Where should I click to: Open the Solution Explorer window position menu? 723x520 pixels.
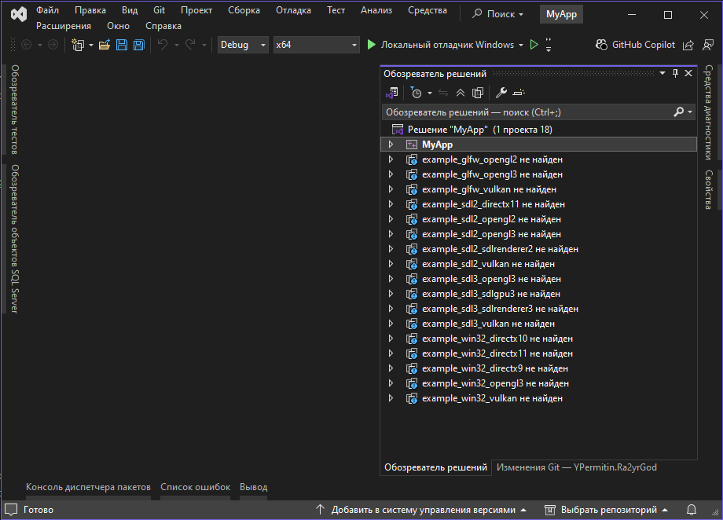tap(662, 73)
